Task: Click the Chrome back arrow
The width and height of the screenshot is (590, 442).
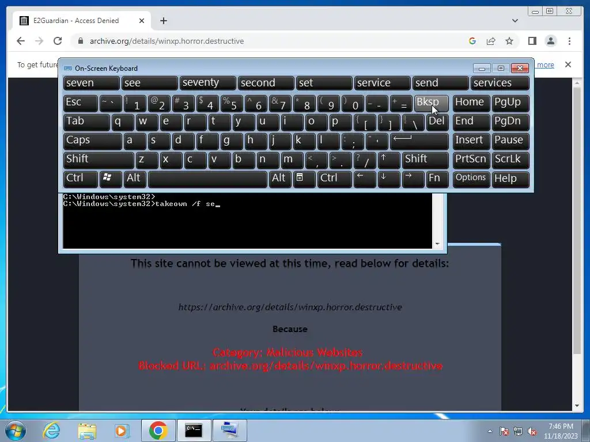Action: (x=21, y=41)
